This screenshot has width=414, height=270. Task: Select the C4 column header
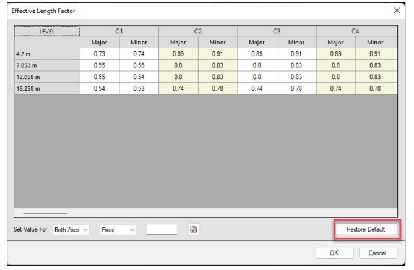point(355,31)
